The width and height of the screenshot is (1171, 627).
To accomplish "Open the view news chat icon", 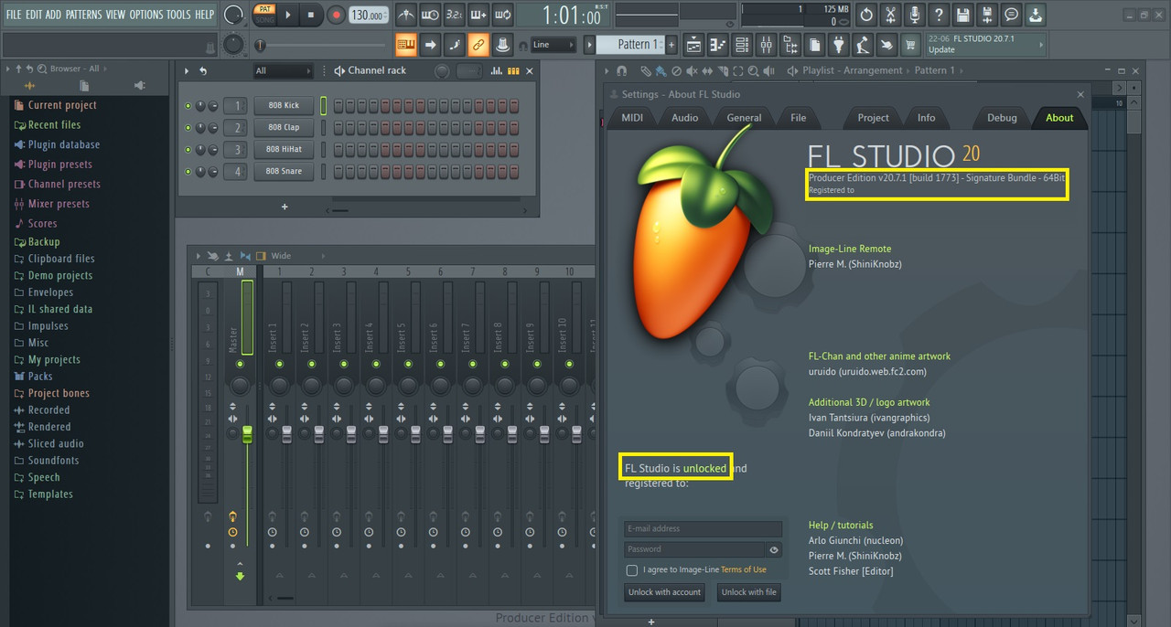I will coord(1011,15).
